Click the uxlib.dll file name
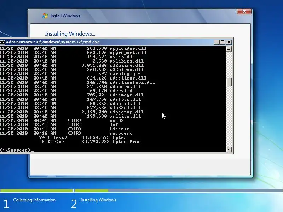 tap(122, 57)
